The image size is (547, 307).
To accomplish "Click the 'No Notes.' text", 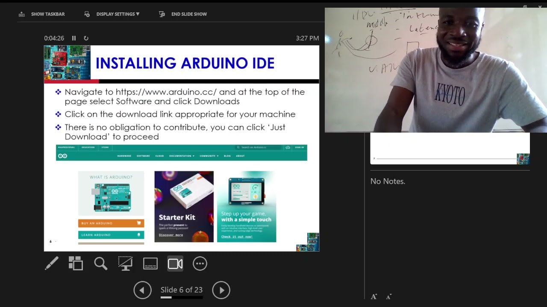I will (388, 181).
